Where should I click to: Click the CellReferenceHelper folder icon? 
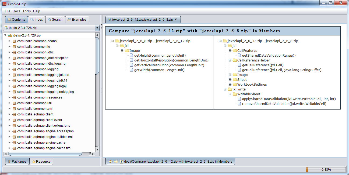[x=235, y=60]
